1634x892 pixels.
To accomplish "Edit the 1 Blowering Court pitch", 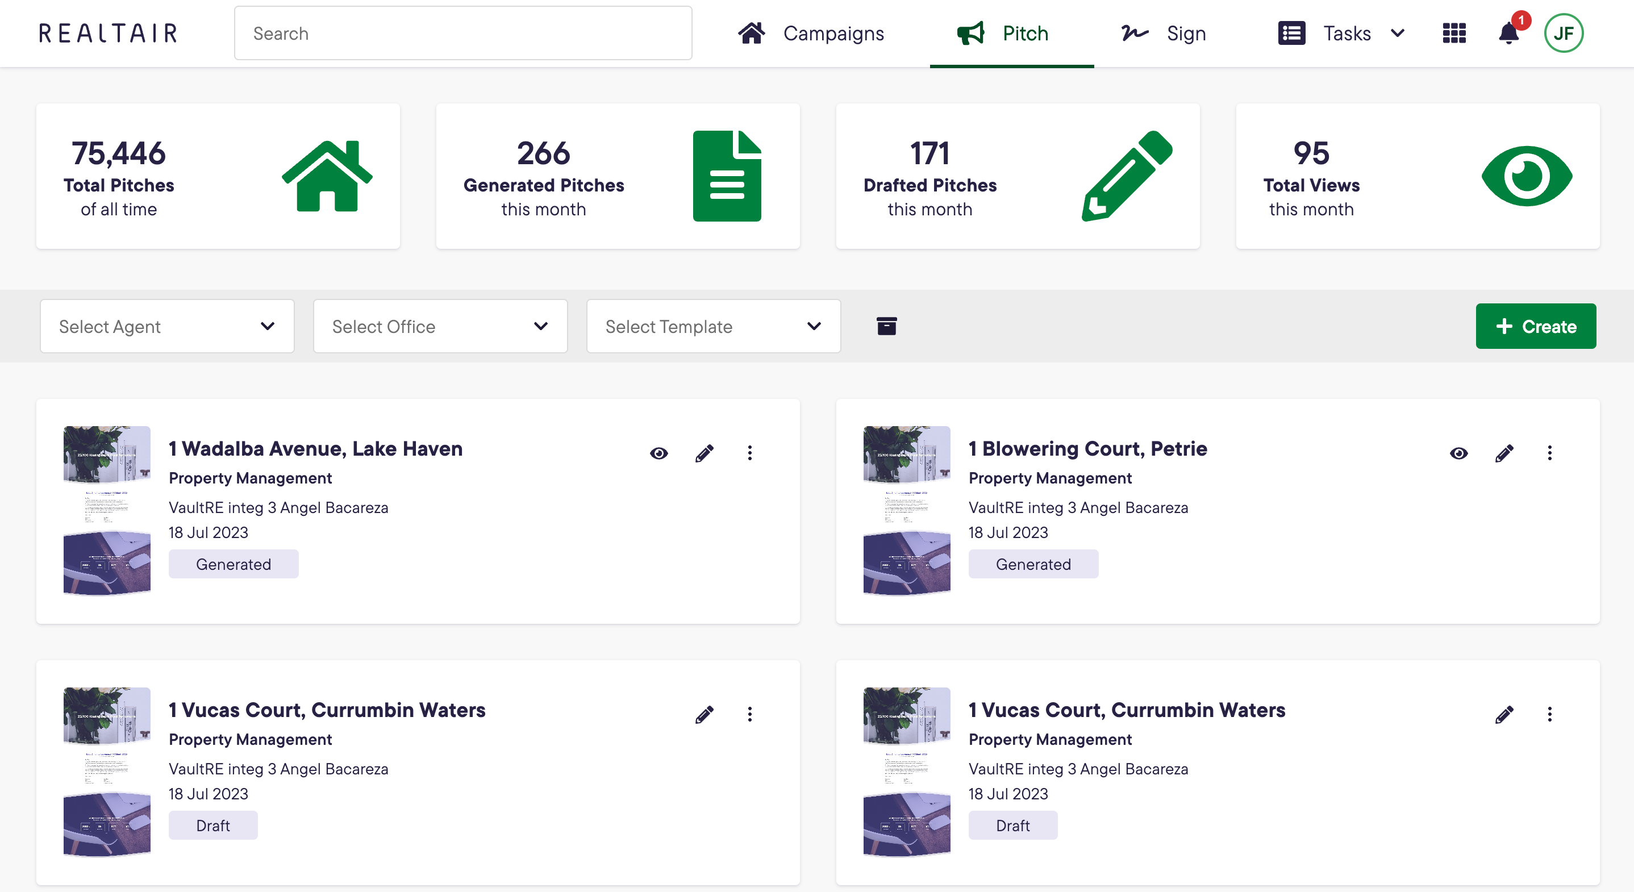I will 1504,452.
